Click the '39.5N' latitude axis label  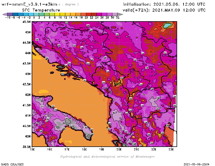26,147
